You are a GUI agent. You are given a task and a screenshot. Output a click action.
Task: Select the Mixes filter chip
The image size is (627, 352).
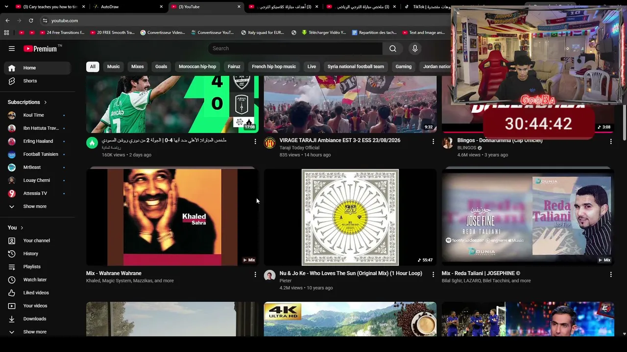138,66
